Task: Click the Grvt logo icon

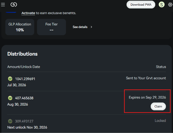Action: (14, 5)
